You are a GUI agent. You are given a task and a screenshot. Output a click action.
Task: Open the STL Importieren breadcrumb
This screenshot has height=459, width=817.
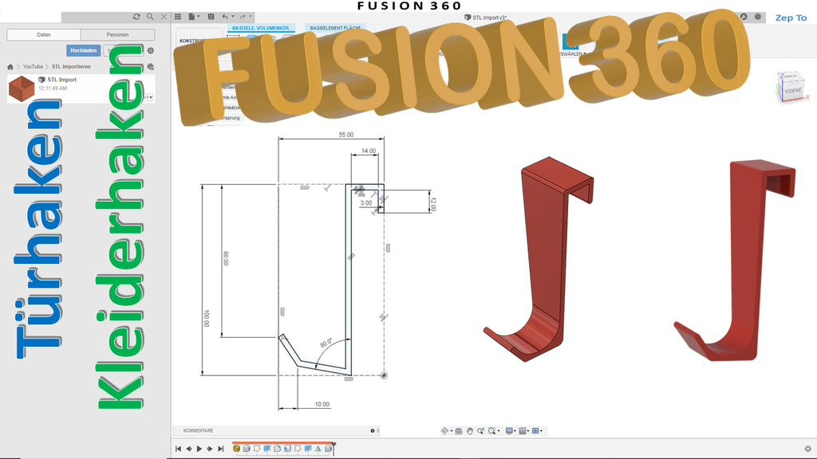tap(71, 67)
